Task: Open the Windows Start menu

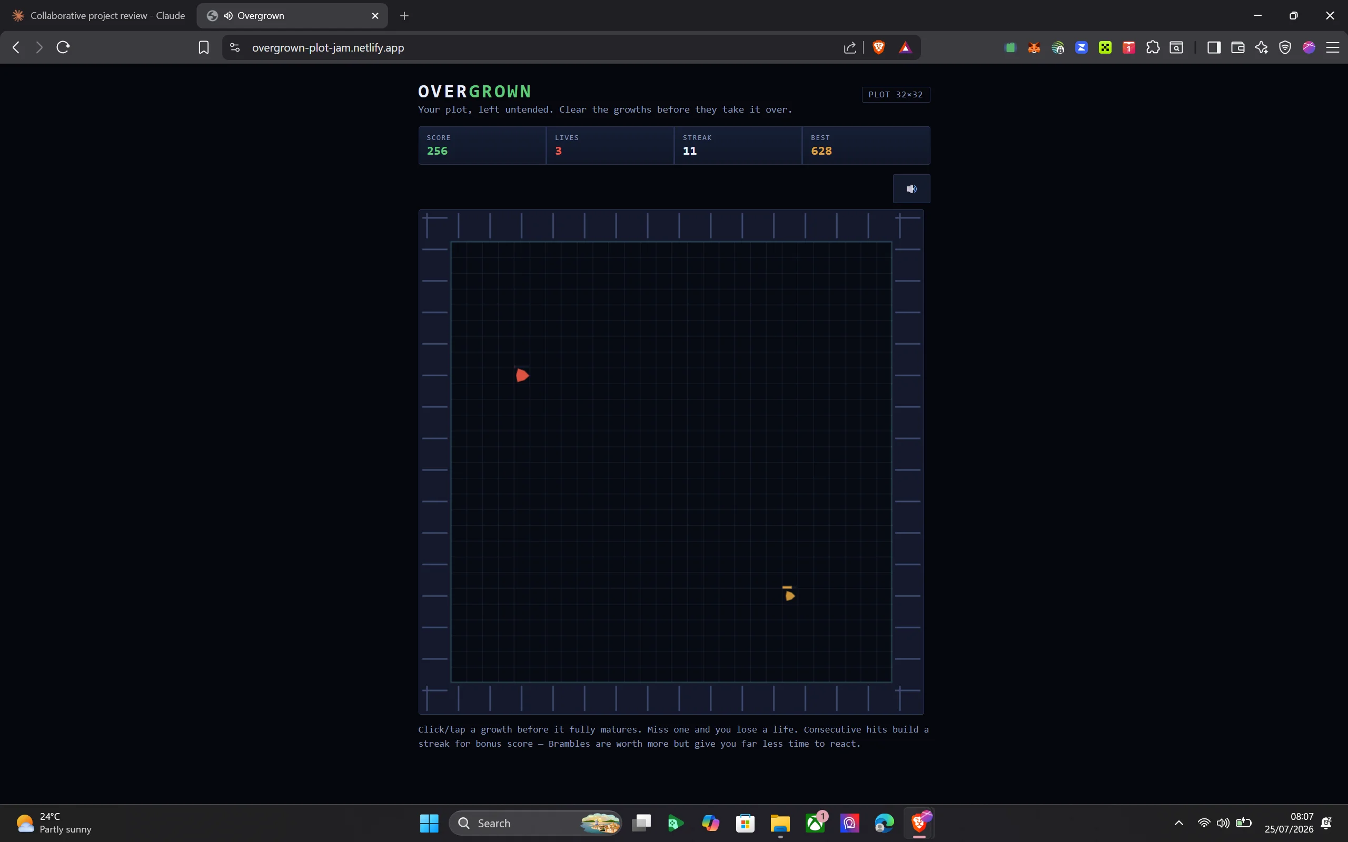Action: point(429,823)
